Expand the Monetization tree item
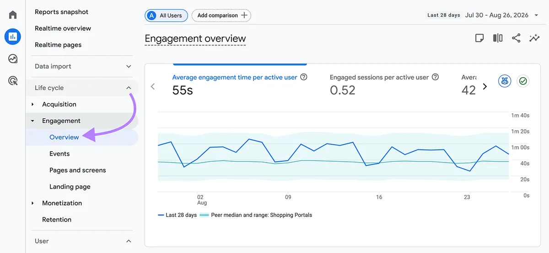 (32, 203)
